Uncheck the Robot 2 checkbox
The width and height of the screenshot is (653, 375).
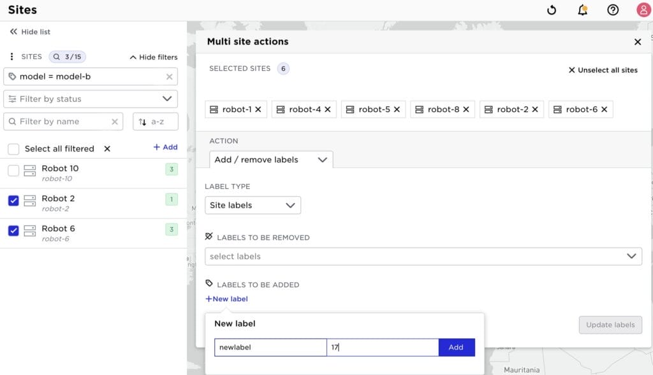point(13,201)
